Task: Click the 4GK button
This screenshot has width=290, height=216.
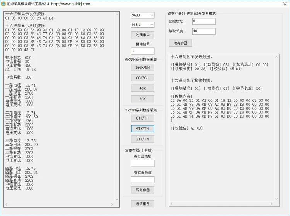Action: point(143,88)
